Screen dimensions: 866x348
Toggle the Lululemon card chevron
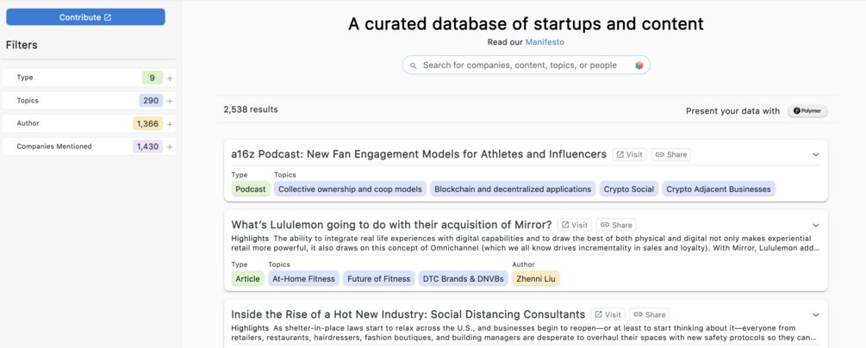click(815, 226)
